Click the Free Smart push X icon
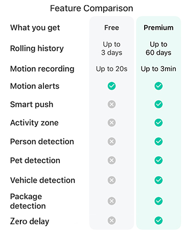The width and height of the screenshot is (185, 232). point(111,104)
